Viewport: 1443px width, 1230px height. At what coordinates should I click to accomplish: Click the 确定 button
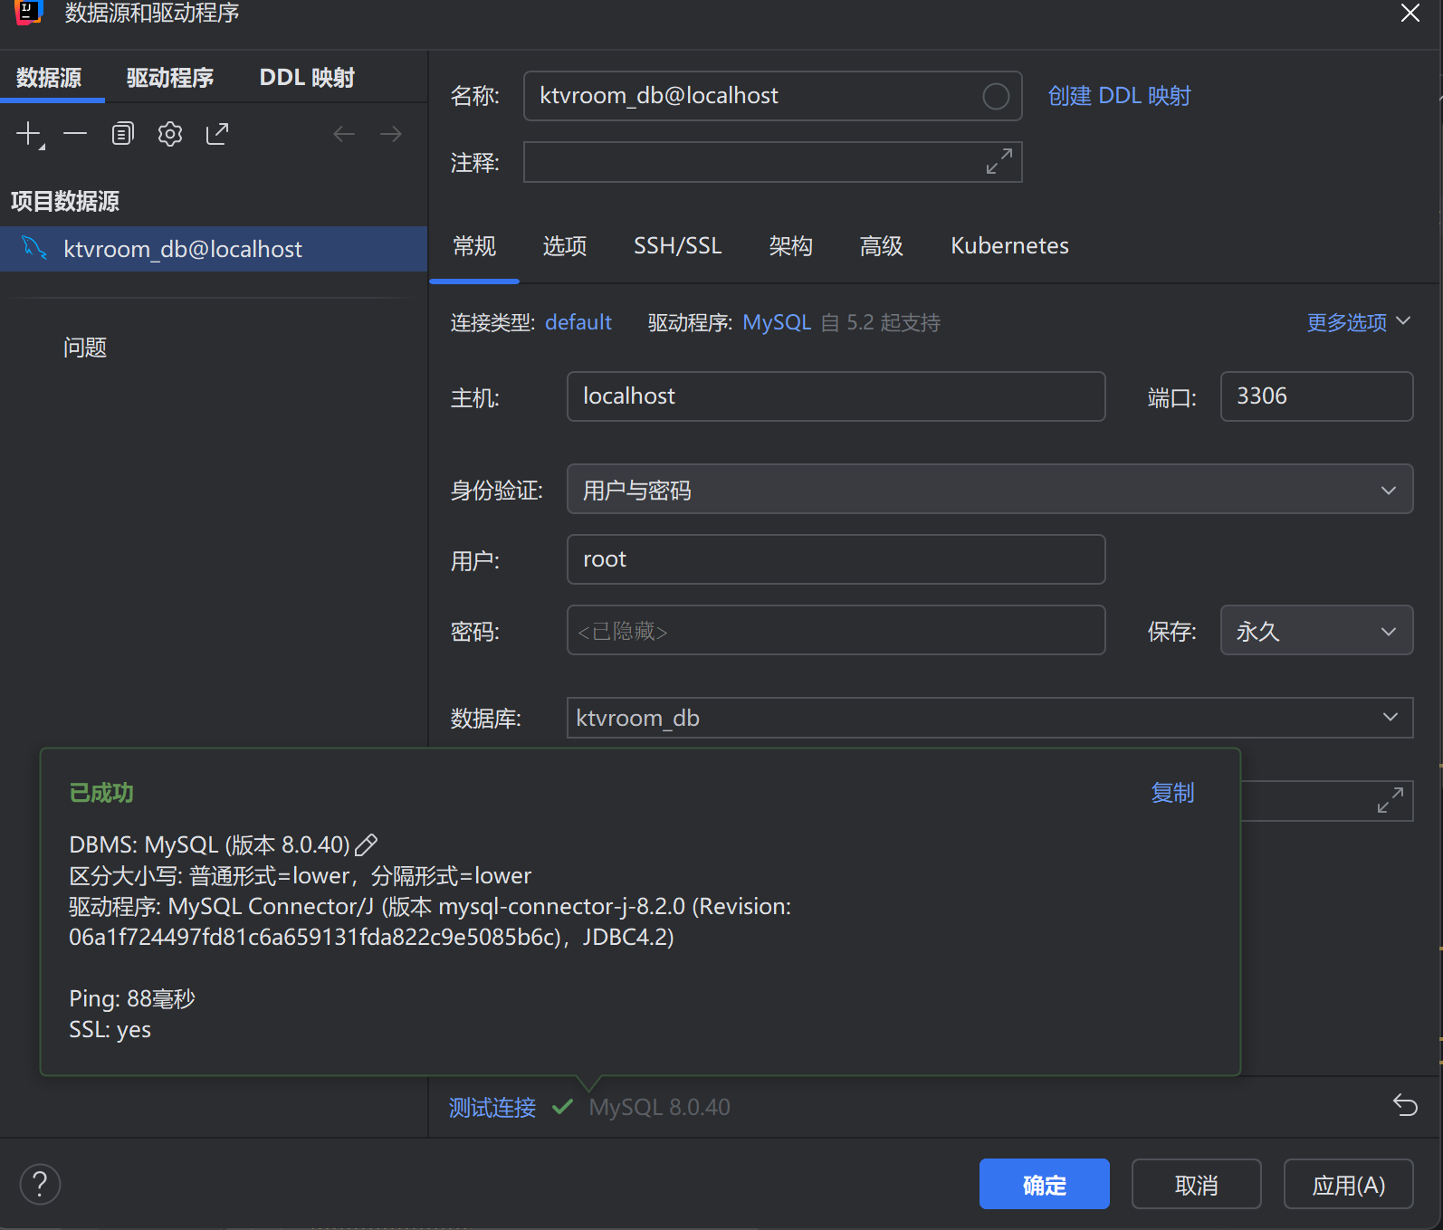pyautogui.click(x=1044, y=1185)
